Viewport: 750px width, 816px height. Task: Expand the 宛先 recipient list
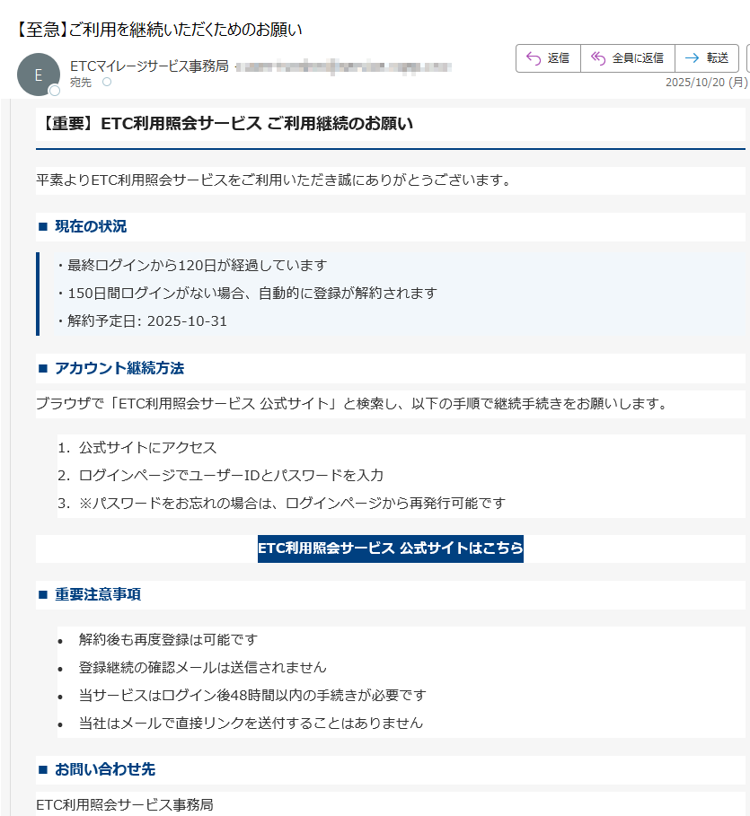[81, 81]
